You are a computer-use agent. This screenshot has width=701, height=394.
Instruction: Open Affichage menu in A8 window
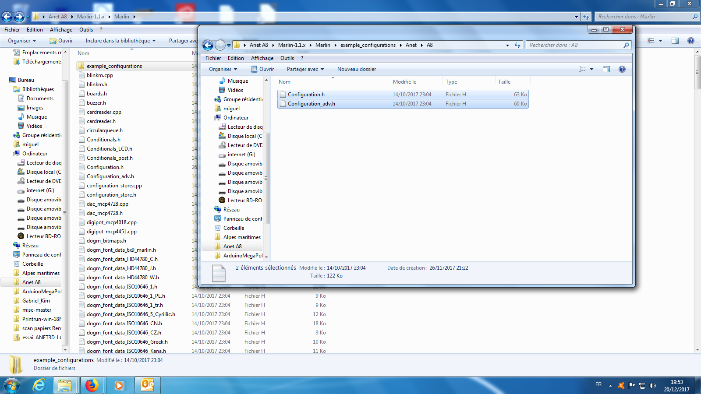pos(262,58)
